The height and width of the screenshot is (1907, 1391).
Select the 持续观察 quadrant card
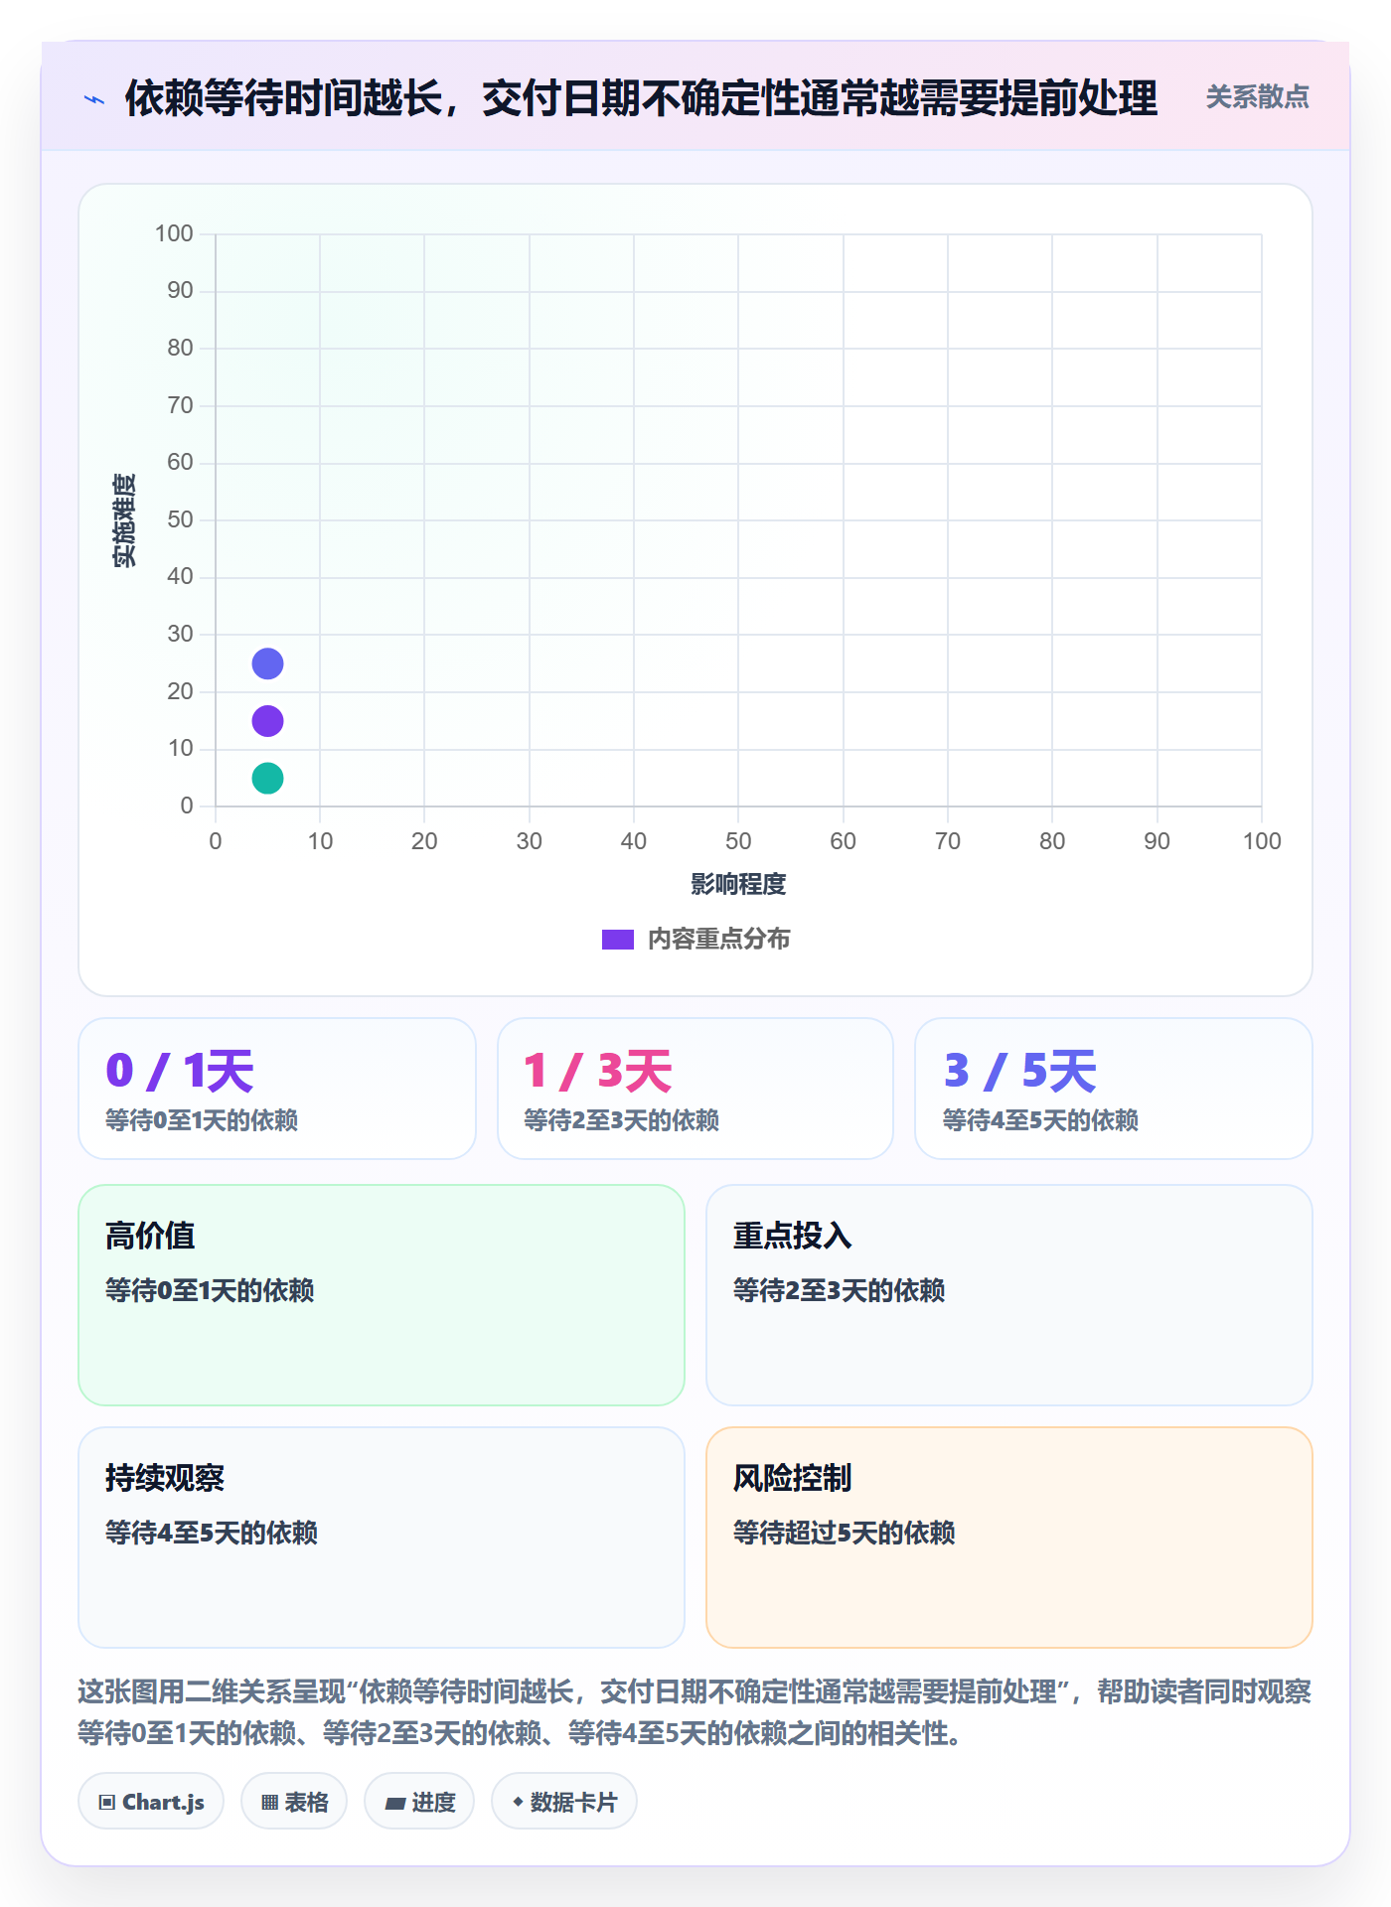pos(382,1538)
